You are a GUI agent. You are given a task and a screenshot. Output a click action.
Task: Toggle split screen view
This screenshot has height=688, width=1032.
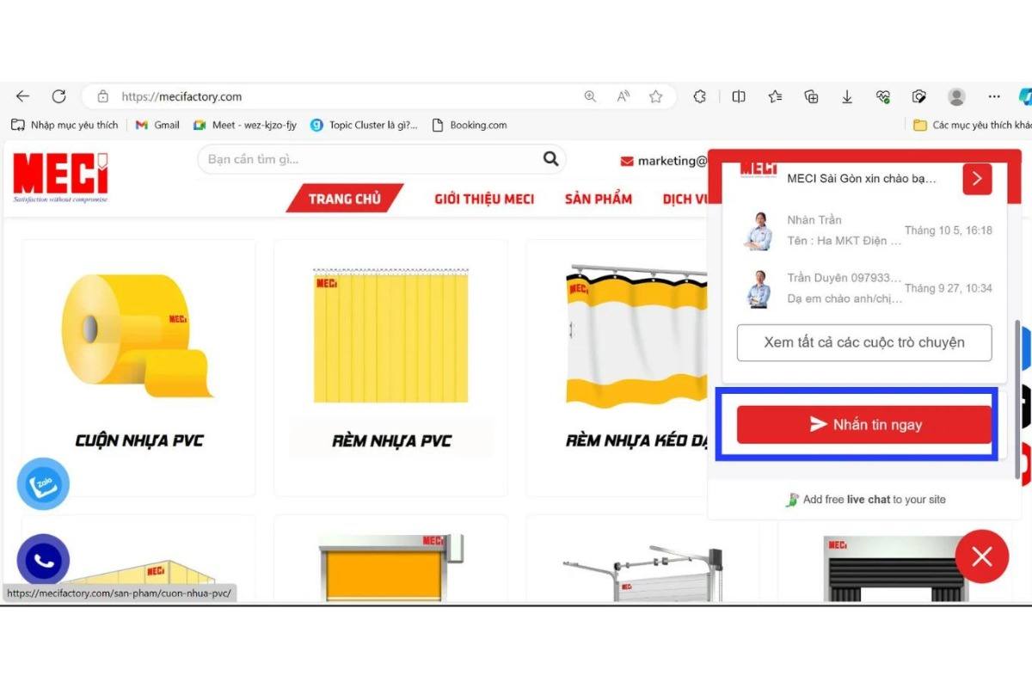739,96
